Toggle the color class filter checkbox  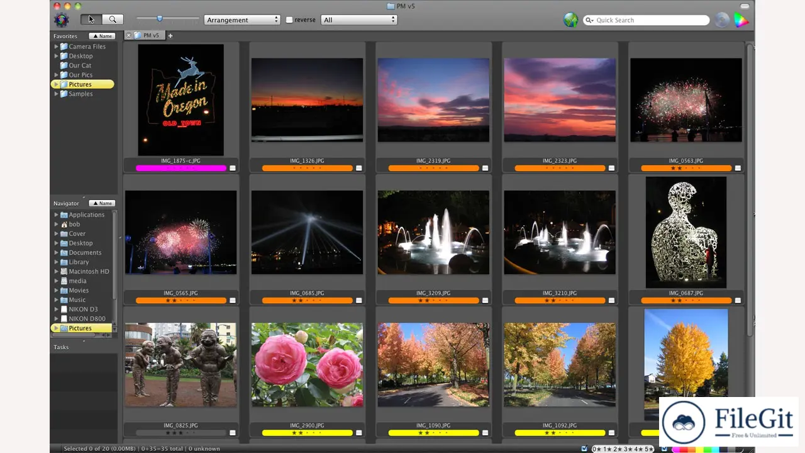click(x=665, y=449)
